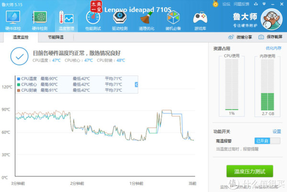Click 内存使用 memory usage bar

tap(267, 85)
